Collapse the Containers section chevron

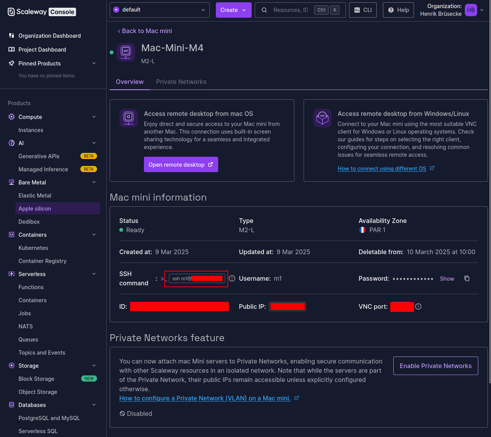tap(94, 235)
